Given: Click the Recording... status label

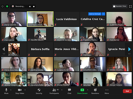Looking at the screenshot, I should pos(20,6).
